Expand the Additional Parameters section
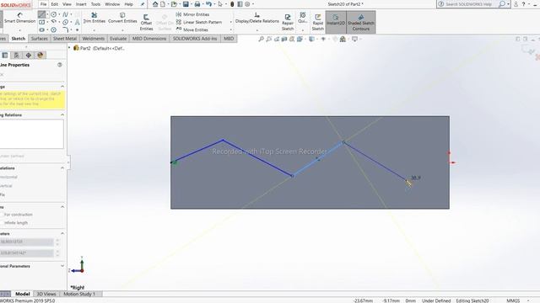Viewport: 540px width, 303px height. coord(62,266)
